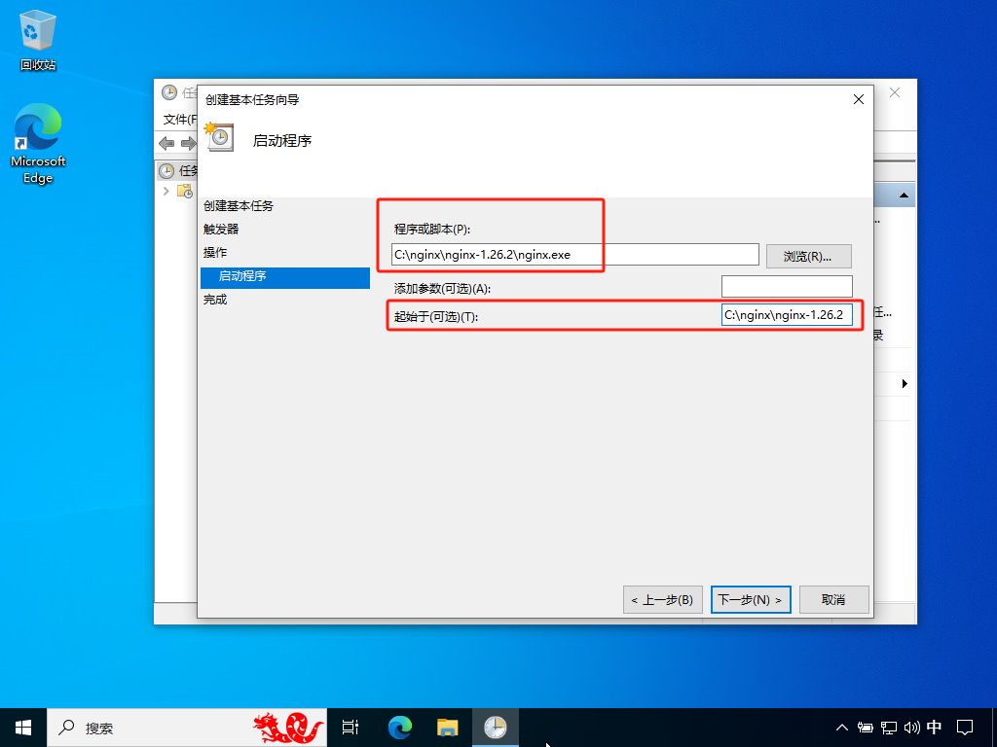This screenshot has width=997, height=747.
Task: Click the back arrow in Task Scheduler toolbar
Action: (x=166, y=144)
